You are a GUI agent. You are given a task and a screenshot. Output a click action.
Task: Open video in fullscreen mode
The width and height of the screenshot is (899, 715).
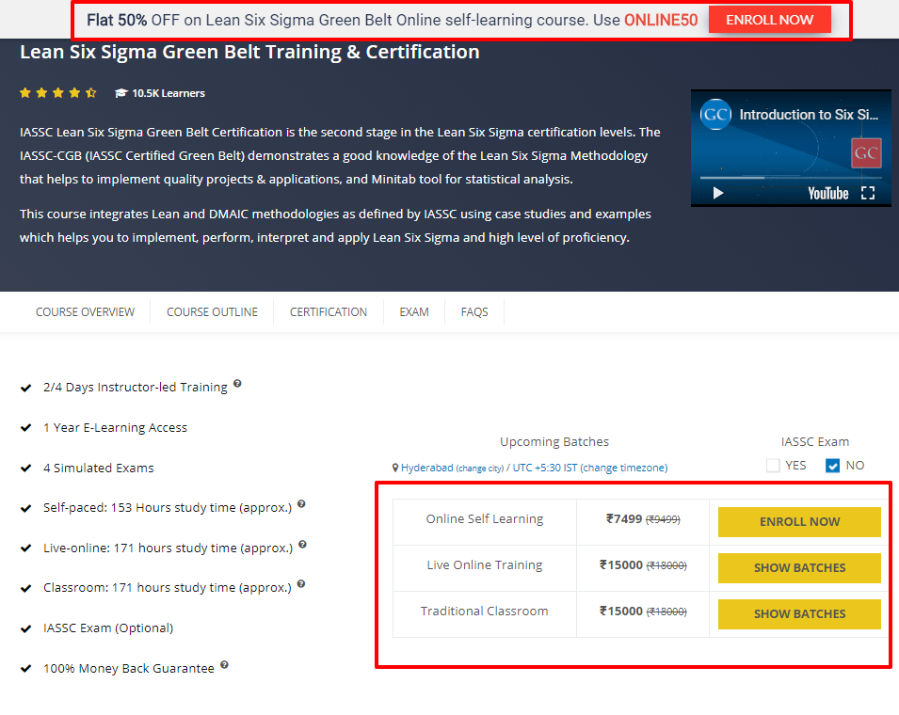868,193
